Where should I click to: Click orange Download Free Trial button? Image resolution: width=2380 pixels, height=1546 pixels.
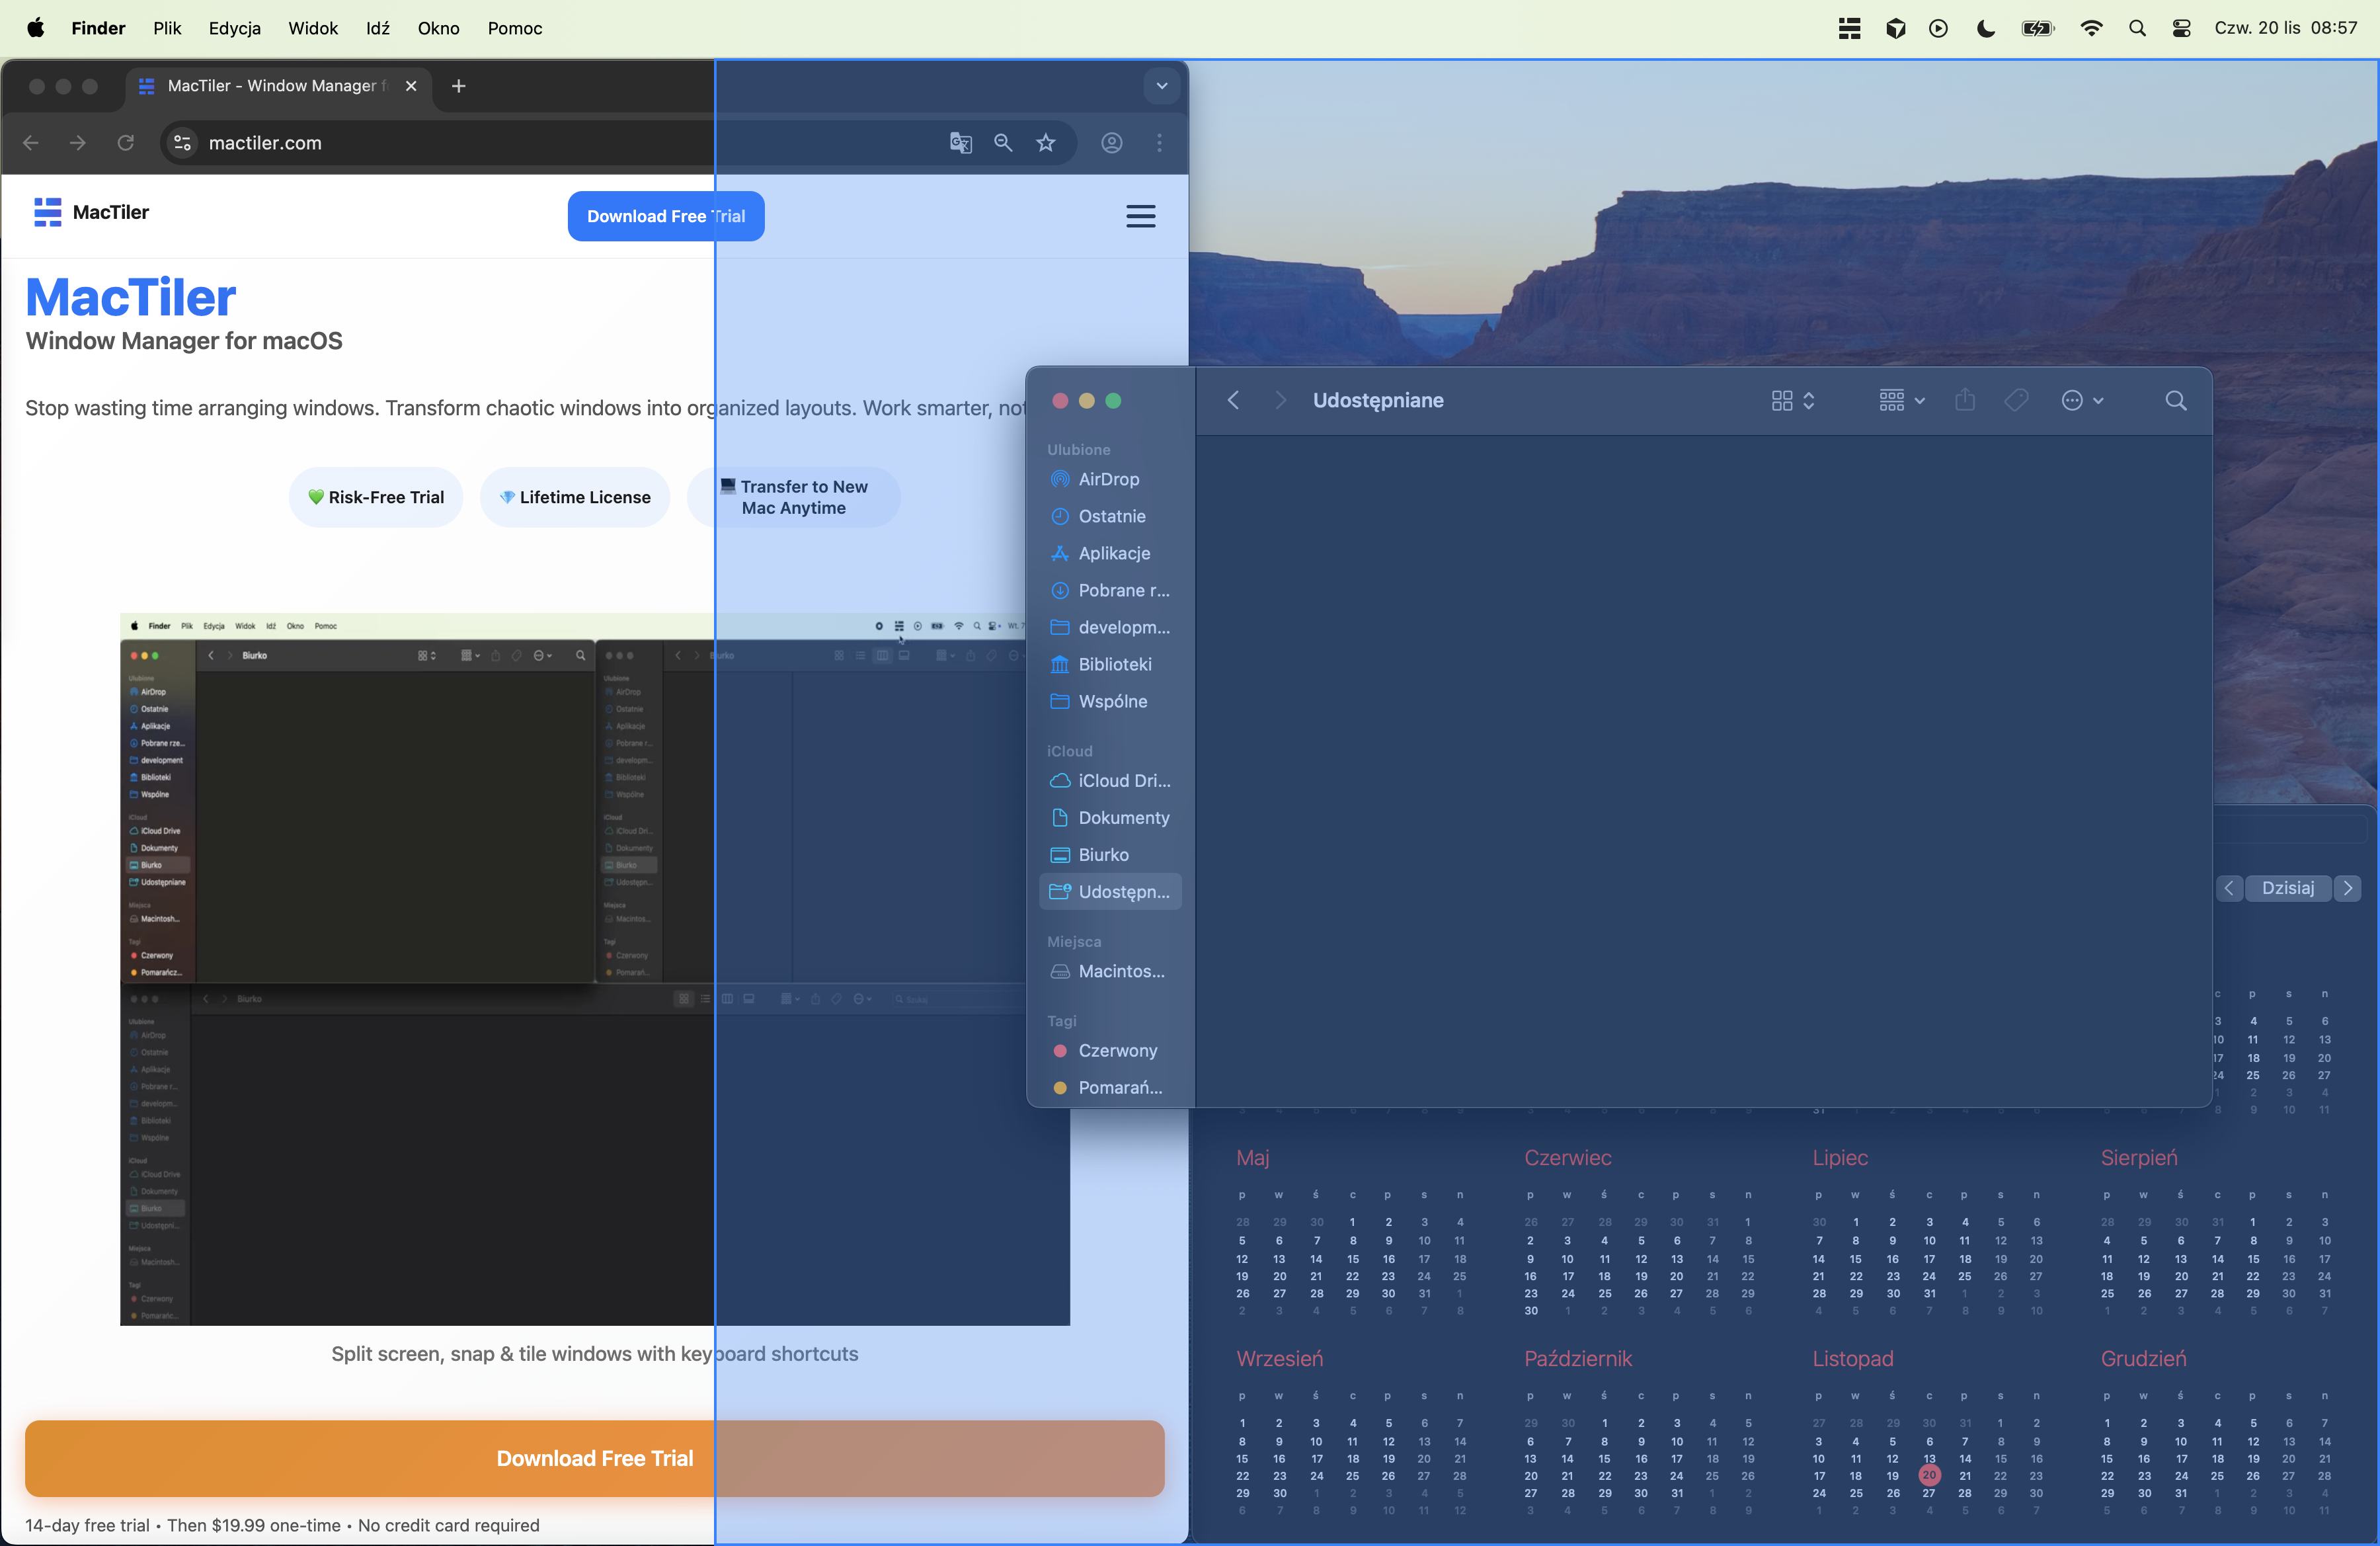pyautogui.click(x=594, y=1458)
